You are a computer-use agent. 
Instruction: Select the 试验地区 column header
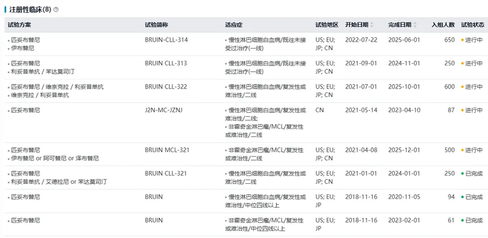(x=327, y=25)
